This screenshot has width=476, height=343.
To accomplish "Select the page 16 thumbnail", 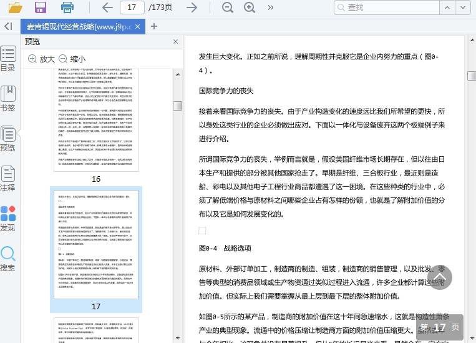I will [x=96, y=120].
